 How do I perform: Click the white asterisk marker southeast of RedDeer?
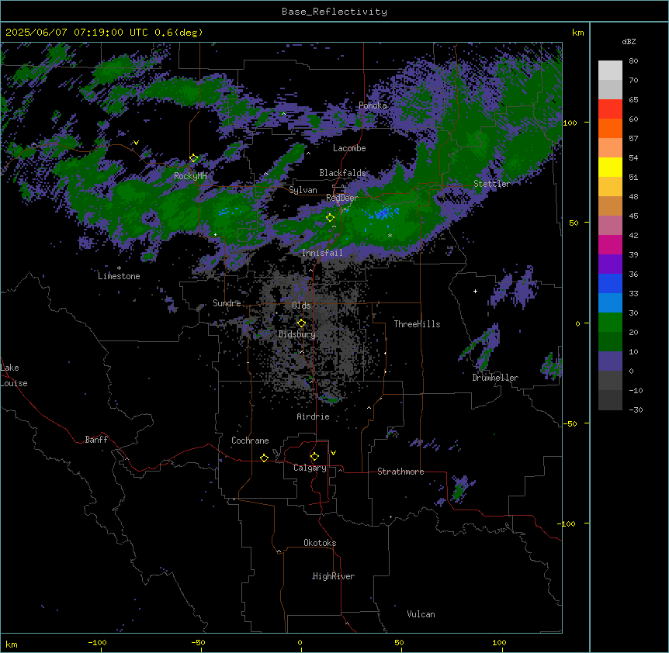click(390, 235)
